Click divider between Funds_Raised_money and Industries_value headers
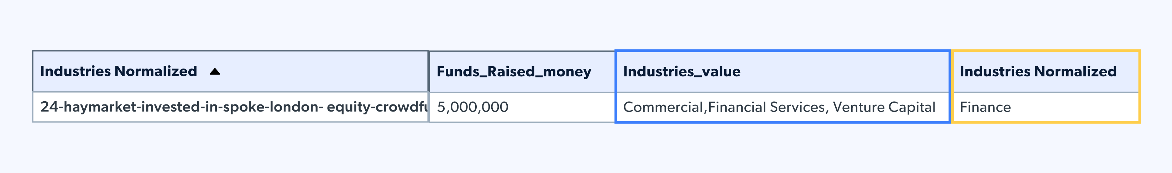The height and width of the screenshot is (173, 1172). click(615, 72)
